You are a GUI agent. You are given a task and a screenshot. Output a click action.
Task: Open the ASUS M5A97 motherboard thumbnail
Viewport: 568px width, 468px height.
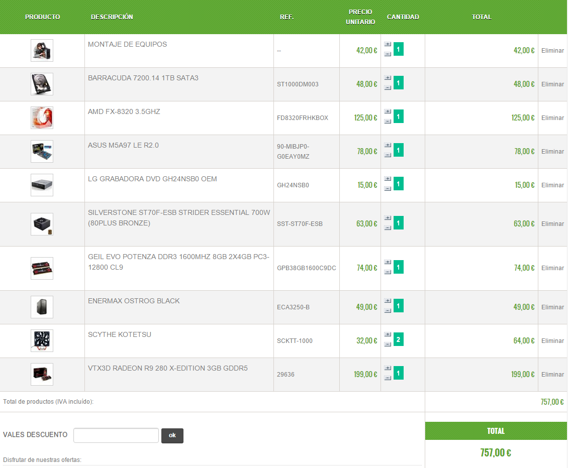[42, 151]
